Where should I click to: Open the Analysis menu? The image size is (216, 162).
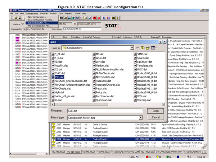[x=53, y=14]
